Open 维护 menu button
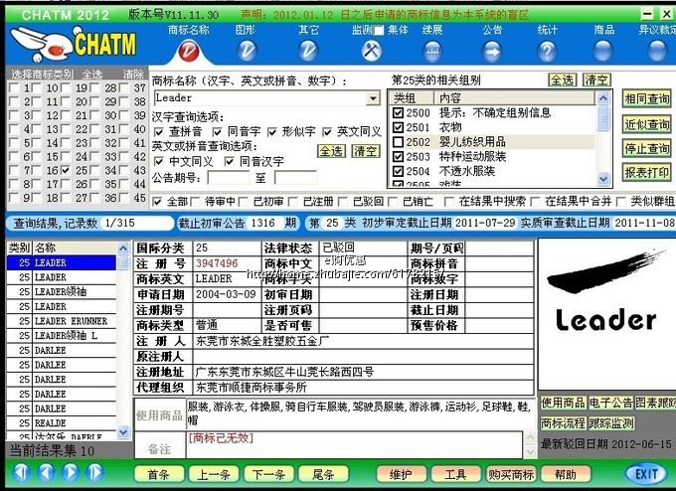This screenshot has height=491, width=676. pyautogui.click(x=401, y=475)
